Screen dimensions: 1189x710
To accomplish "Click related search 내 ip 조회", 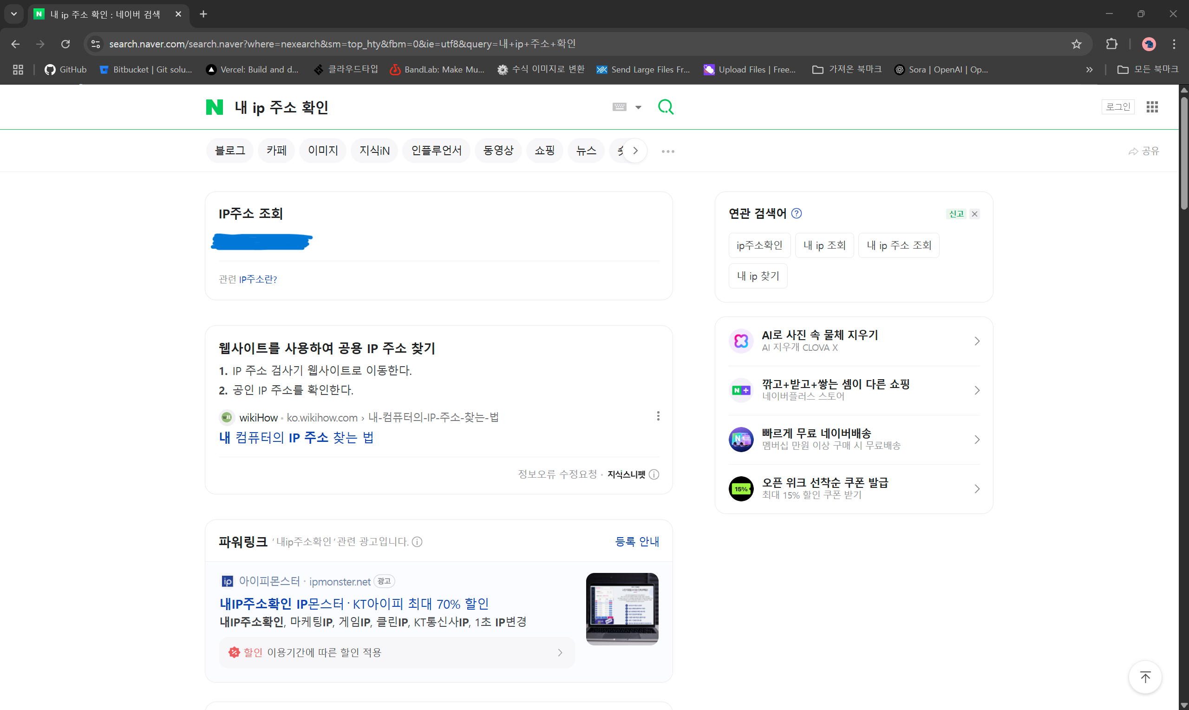I will [x=824, y=245].
